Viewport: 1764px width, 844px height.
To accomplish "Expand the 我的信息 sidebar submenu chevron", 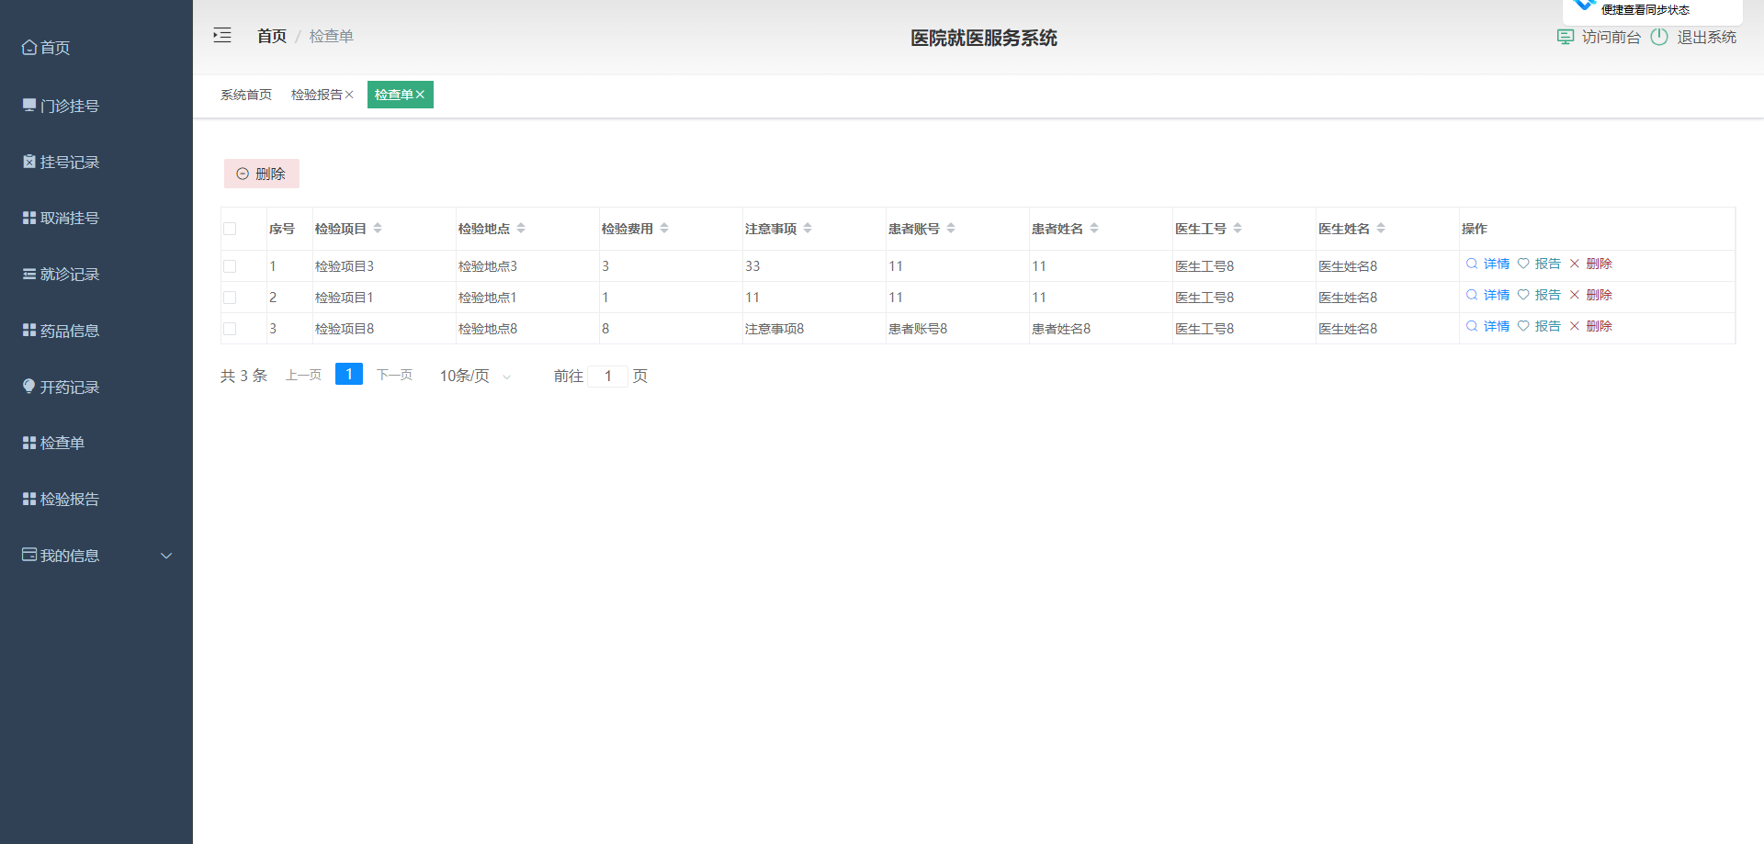I will coord(166,556).
